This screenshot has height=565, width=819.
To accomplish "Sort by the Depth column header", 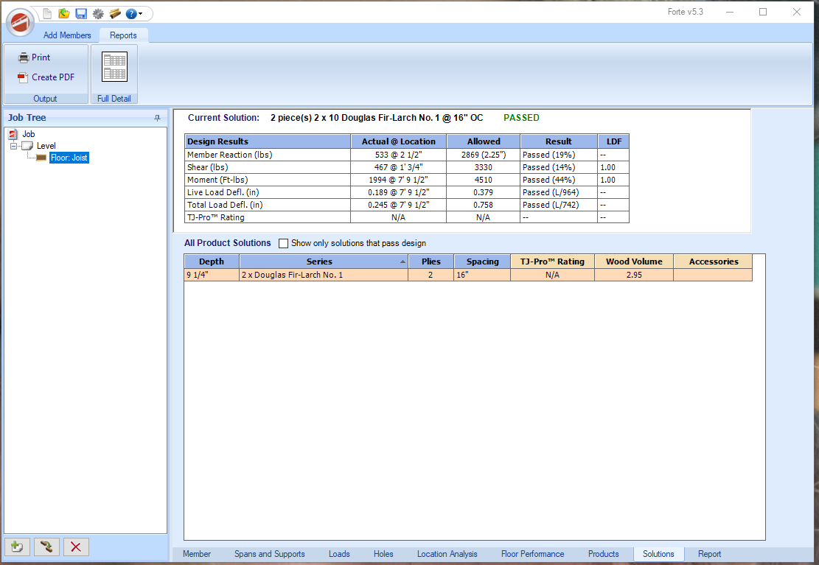I will click(x=212, y=261).
